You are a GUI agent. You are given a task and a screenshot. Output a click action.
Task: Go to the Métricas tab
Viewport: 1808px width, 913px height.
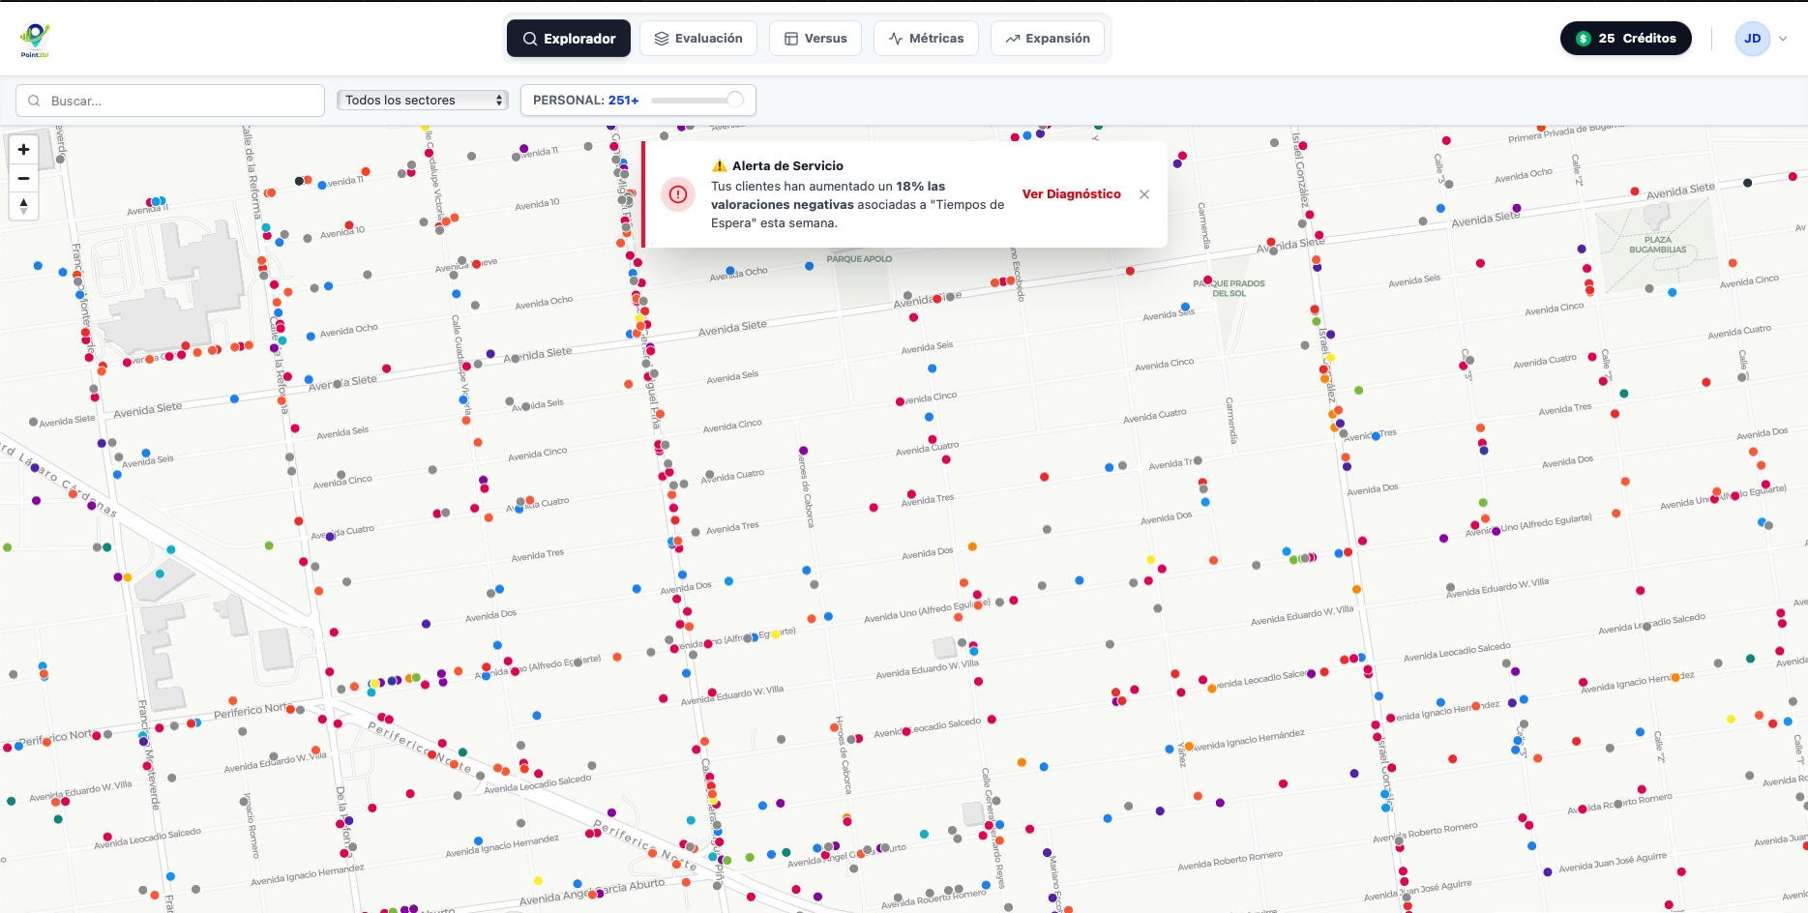click(x=926, y=39)
